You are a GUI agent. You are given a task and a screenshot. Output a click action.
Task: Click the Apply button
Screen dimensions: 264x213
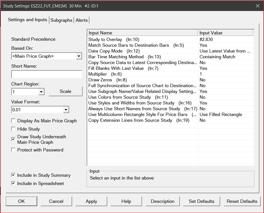coord(91,201)
